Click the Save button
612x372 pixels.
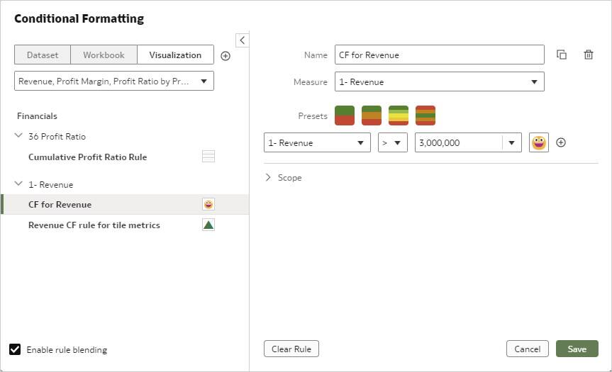click(577, 349)
